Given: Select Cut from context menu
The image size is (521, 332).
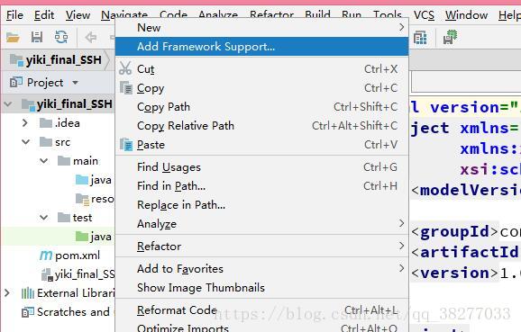Looking at the screenshot, I should tap(261, 69).
